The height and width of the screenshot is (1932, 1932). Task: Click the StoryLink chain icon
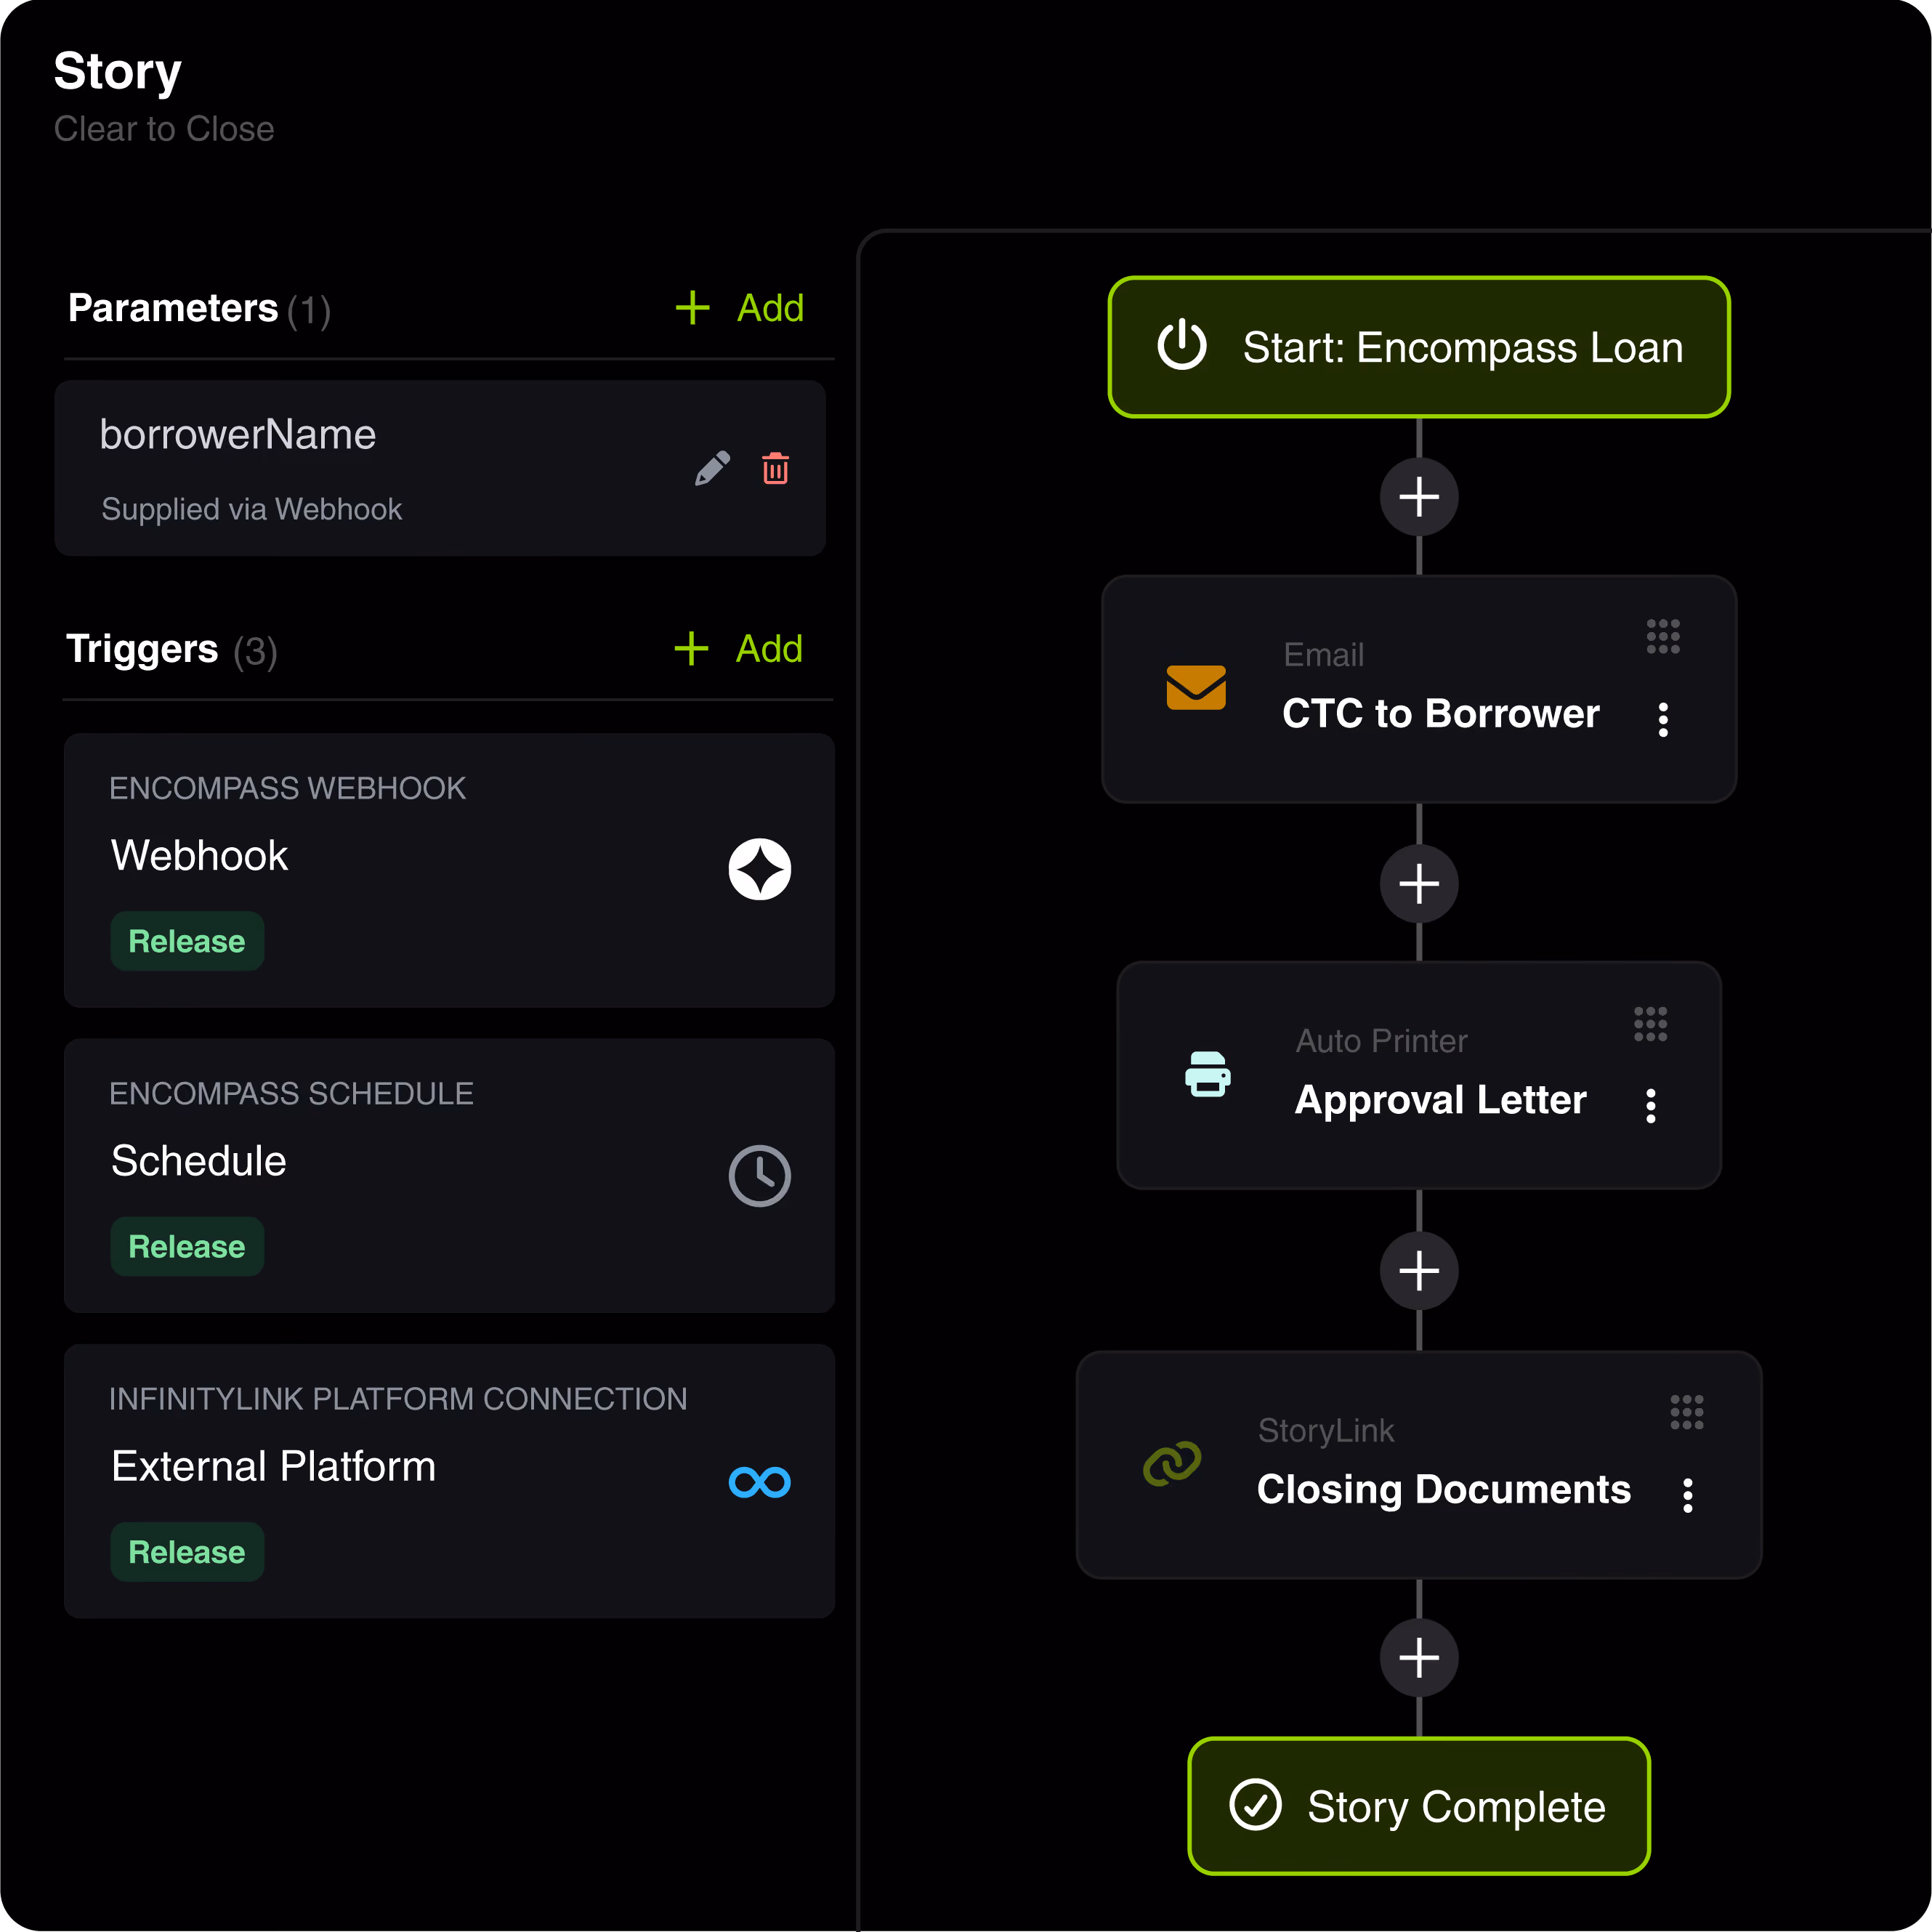[x=1172, y=1464]
